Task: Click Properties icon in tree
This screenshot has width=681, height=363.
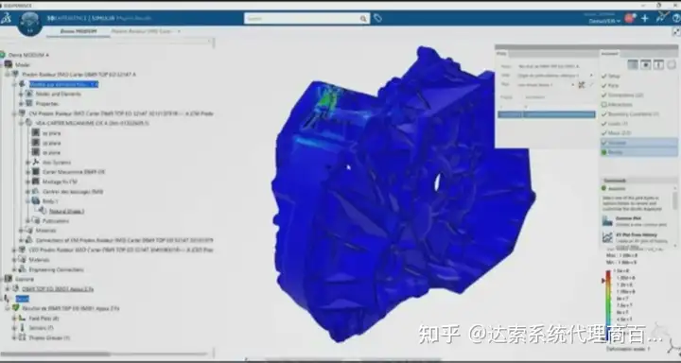Action: pyautogui.click(x=29, y=103)
